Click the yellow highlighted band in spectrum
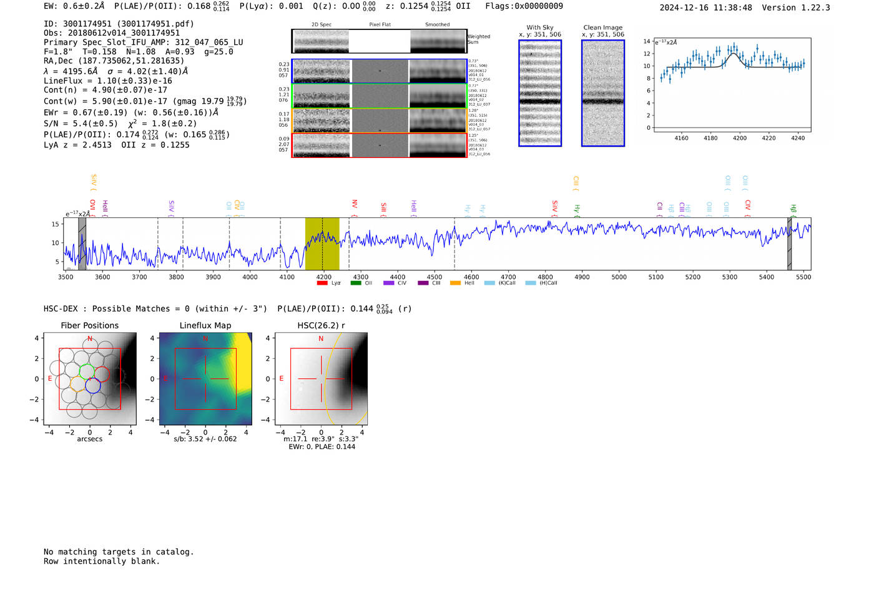 click(322, 243)
